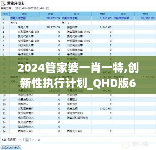The image size is (156, 150).
Task: Open page 2 in the pager
Action: 39,139
